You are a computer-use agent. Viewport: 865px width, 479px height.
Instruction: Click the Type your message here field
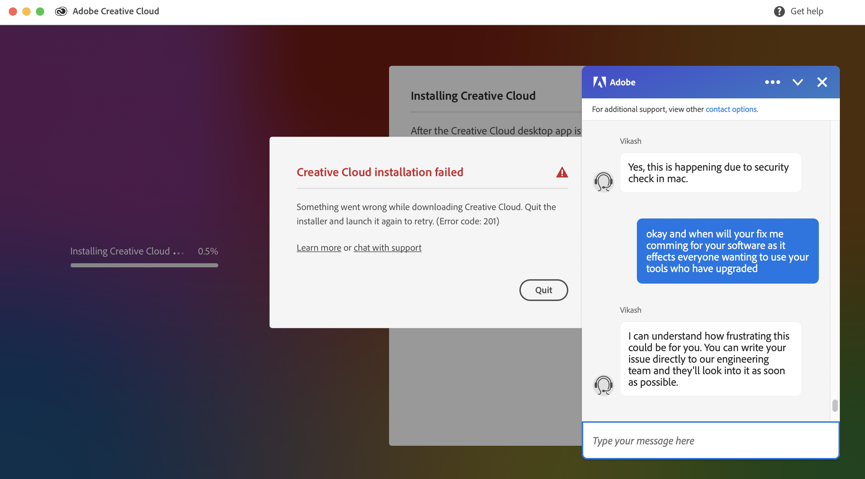711,441
